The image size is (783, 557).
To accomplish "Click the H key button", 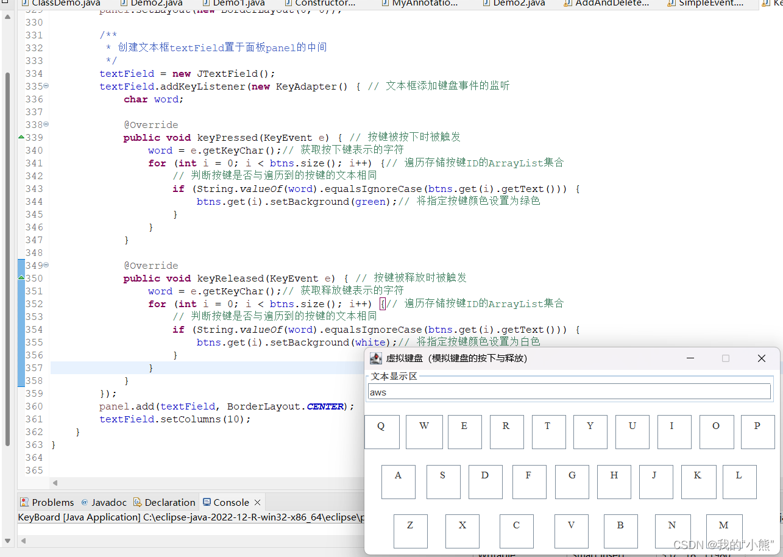I will click(x=614, y=482).
